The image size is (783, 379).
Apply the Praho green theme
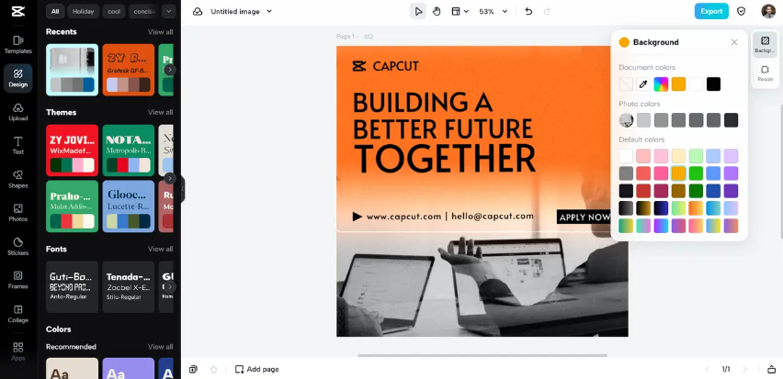72,206
